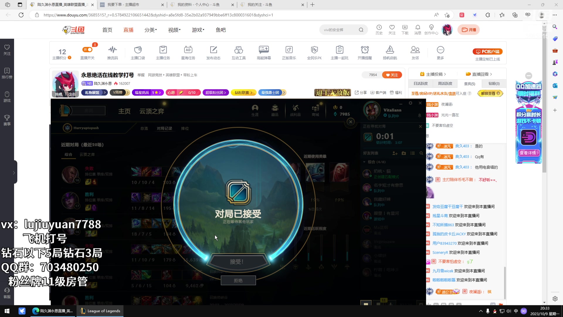Open 鱼吧 nav item
This screenshot has width=563, height=317.
(x=221, y=30)
